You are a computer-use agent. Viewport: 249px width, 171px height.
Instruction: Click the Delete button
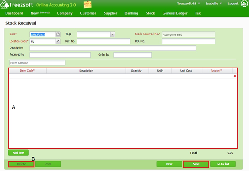pos(21,164)
